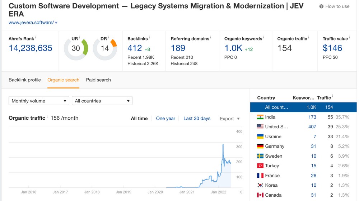Open Ukraine keywords count 7
Image resolution: width=359 pixels, height=201 pixels.
coord(315,137)
